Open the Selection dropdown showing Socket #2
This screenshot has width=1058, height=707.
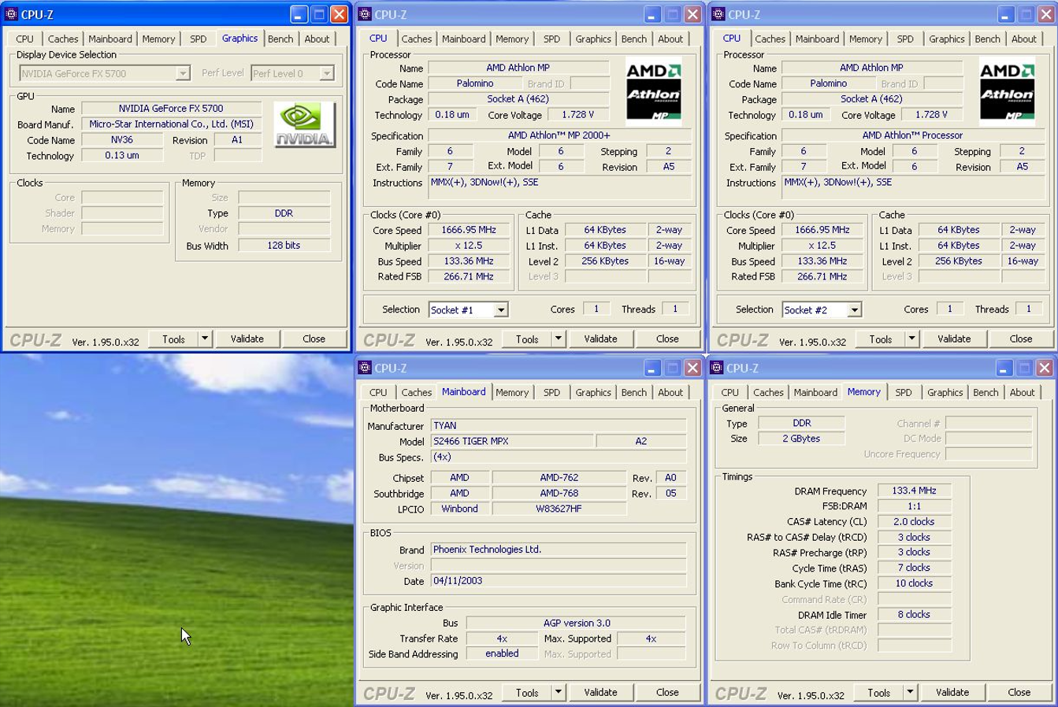click(855, 310)
